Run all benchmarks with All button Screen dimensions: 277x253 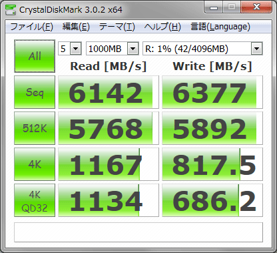pyautogui.click(x=35, y=56)
